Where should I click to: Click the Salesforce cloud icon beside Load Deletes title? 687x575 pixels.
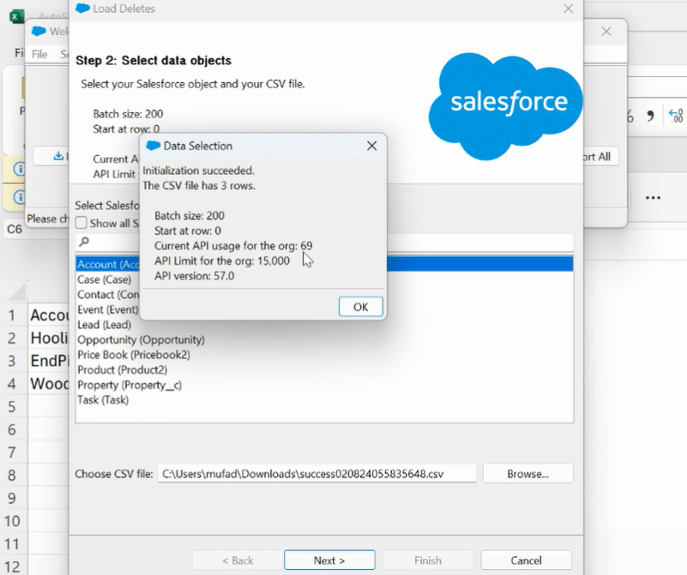click(82, 9)
